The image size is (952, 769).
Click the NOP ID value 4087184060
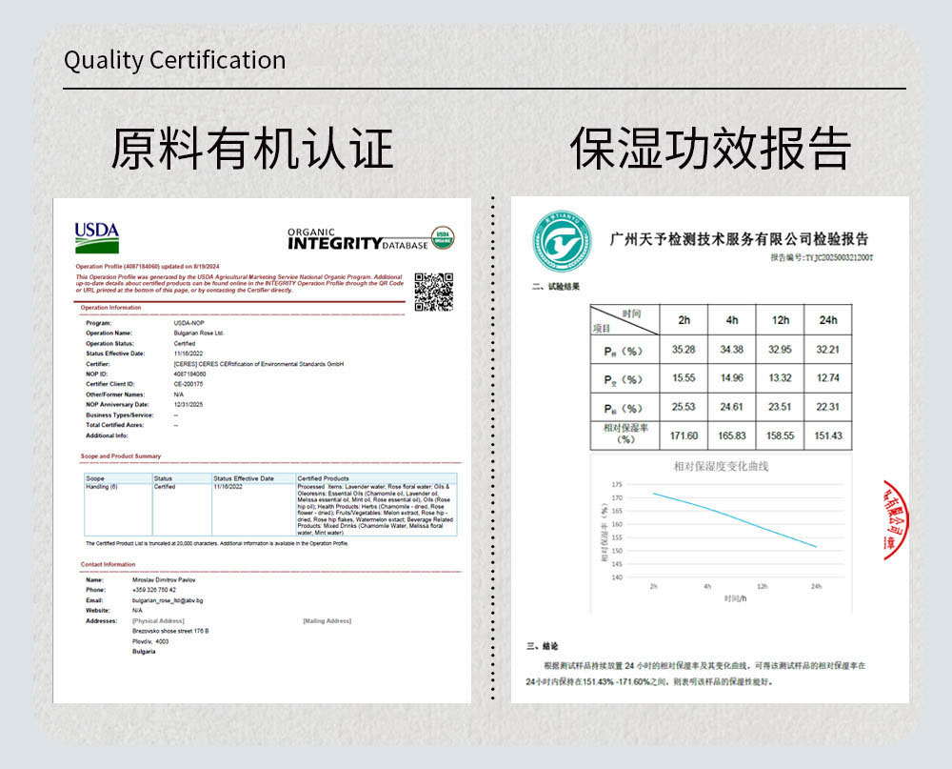(189, 374)
